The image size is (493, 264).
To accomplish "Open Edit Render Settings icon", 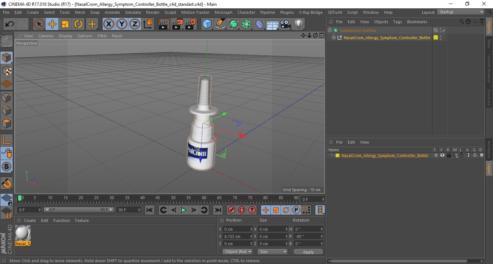I will 191,24.
